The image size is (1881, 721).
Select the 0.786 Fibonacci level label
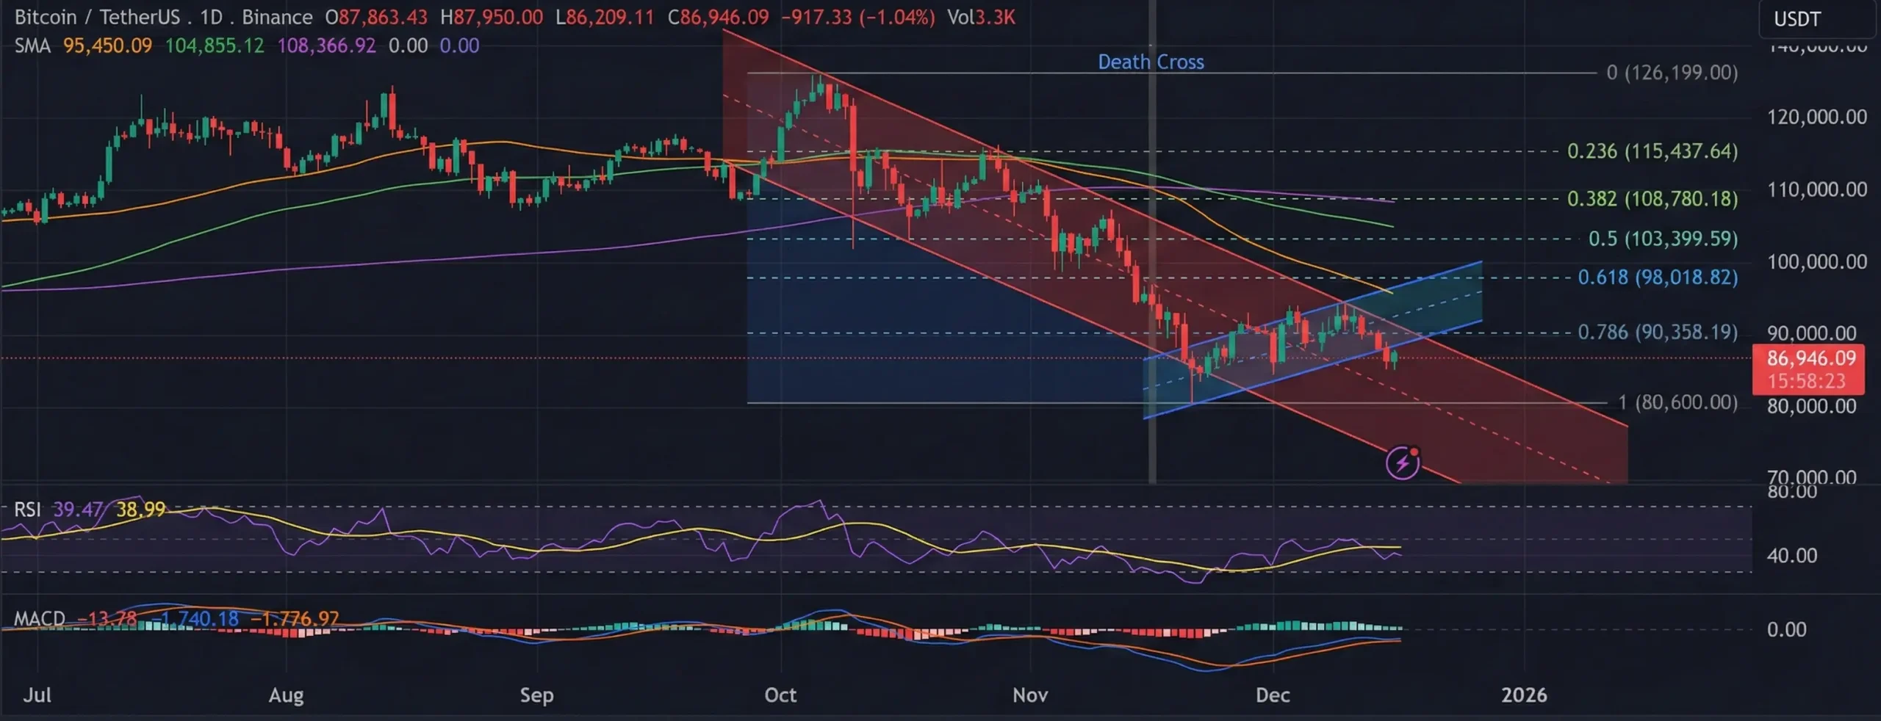tap(1657, 332)
